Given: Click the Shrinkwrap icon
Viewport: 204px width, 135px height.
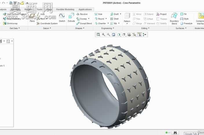Looking at the screenshot, I should [x=5, y=23].
